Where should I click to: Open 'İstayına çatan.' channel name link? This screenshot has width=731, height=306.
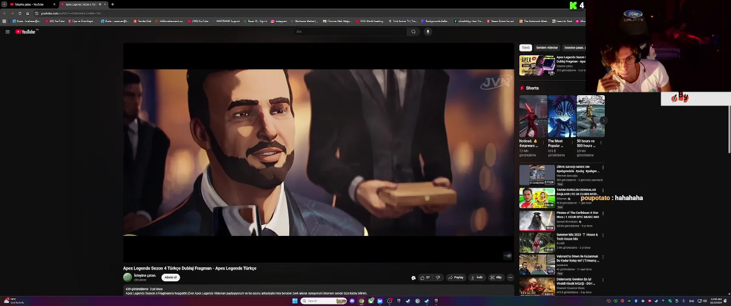(x=145, y=275)
